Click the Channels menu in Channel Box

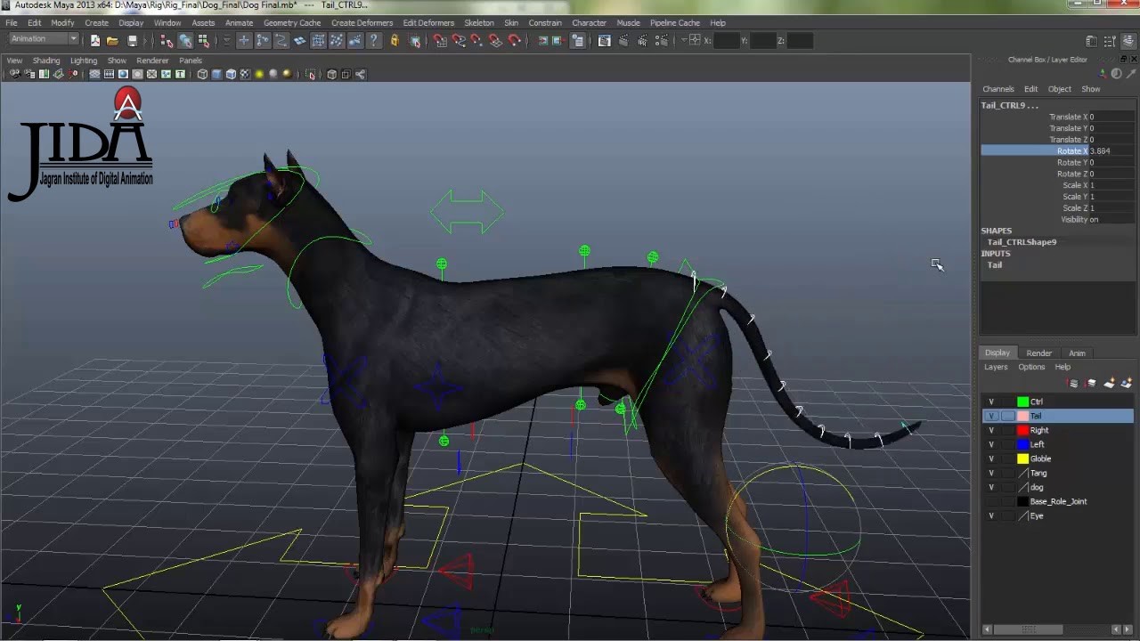(997, 89)
